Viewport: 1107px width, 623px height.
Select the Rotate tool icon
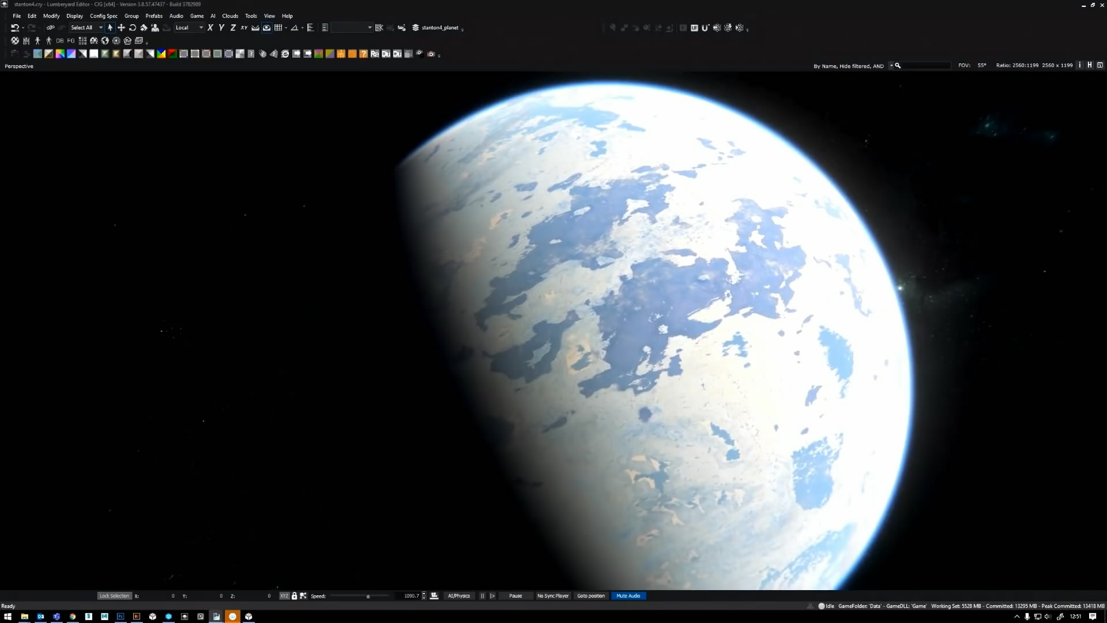click(x=133, y=28)
